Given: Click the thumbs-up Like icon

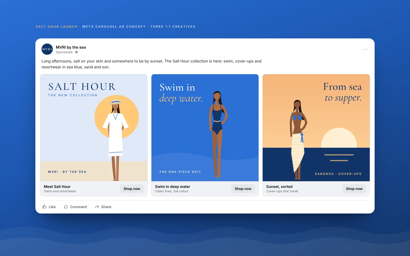Looking at the screenshot, I should point(44,207).
